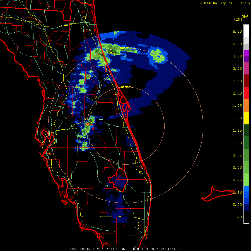Select the 2.50 legend value
This screenshot has width=251, height=251.
point(237,81)
